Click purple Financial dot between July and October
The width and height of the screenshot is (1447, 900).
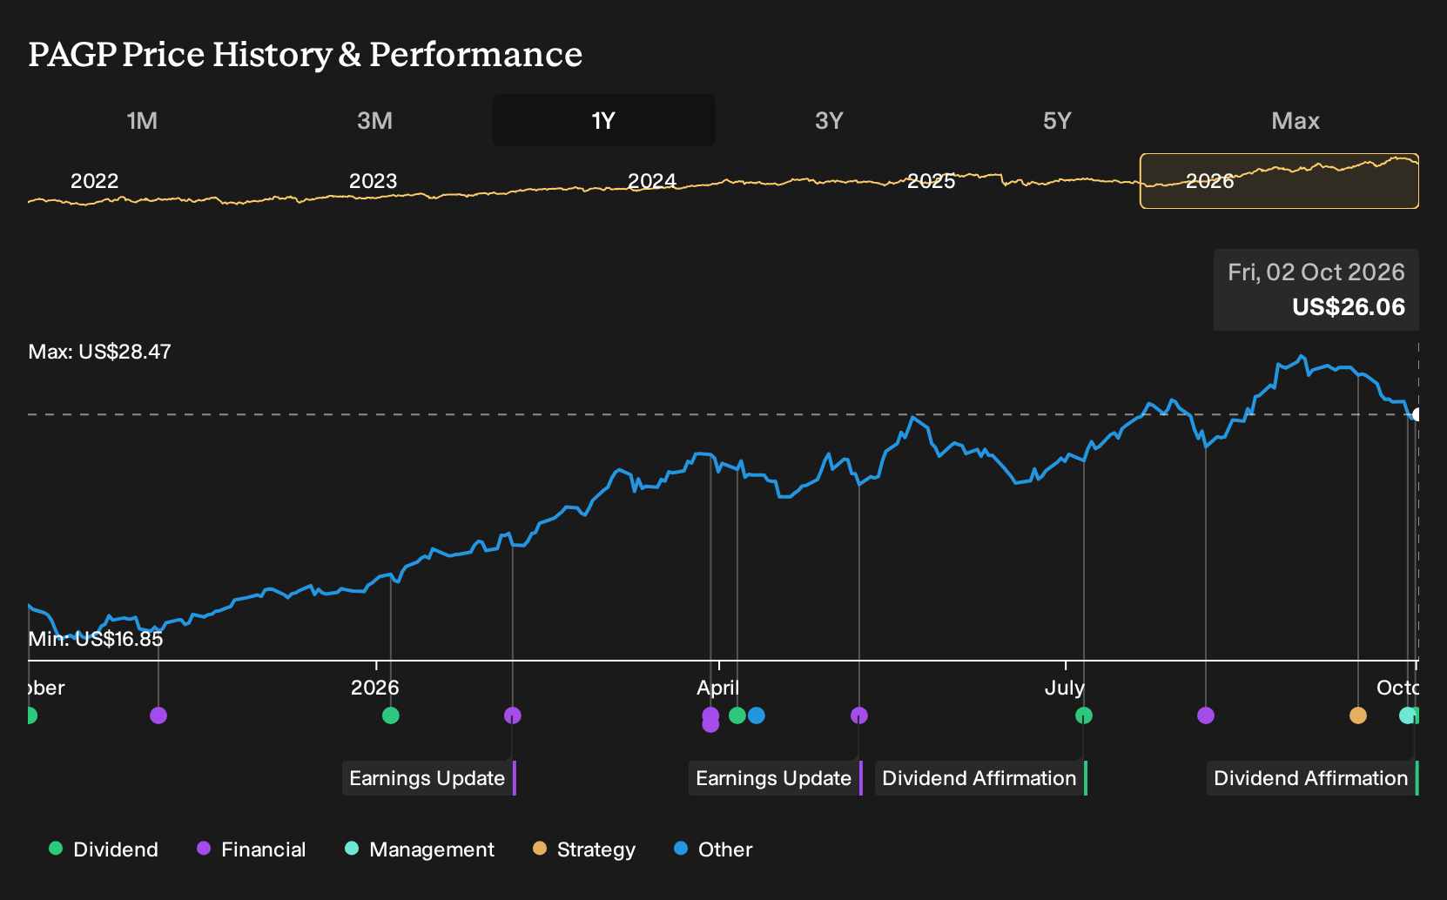(x=1206, y=715)
